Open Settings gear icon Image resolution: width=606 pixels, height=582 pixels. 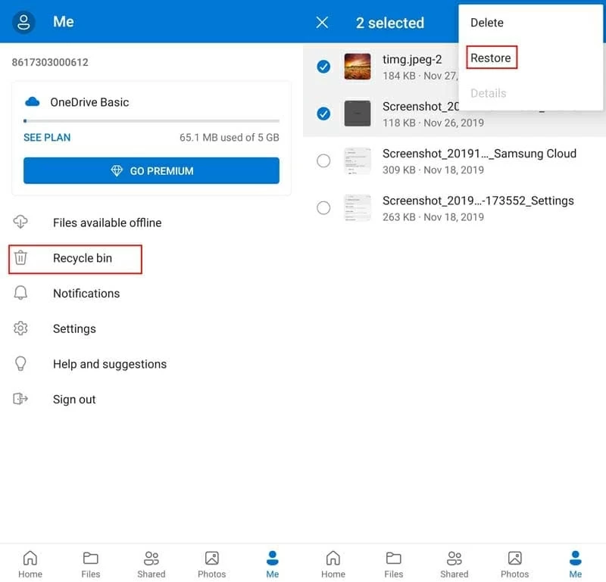pyautogui.click(x=20, y=328)
